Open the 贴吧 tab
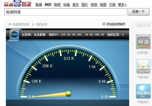The height and width of the screenshot is (106, 152). point(57,5)
